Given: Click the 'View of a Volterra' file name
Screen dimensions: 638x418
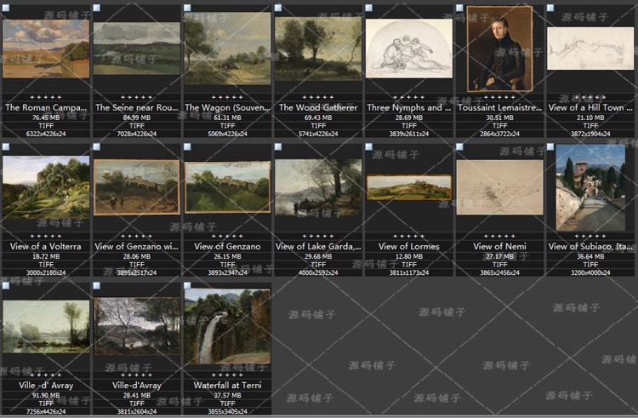Looking at the screenshot, I should [46, 247].
